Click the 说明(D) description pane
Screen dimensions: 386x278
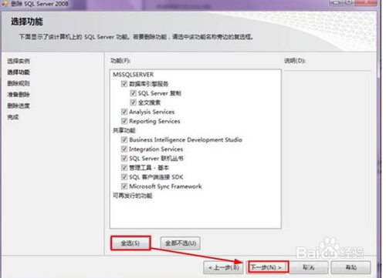[327, 149]
